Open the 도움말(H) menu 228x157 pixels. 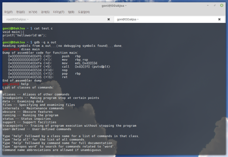click(84, 12)
